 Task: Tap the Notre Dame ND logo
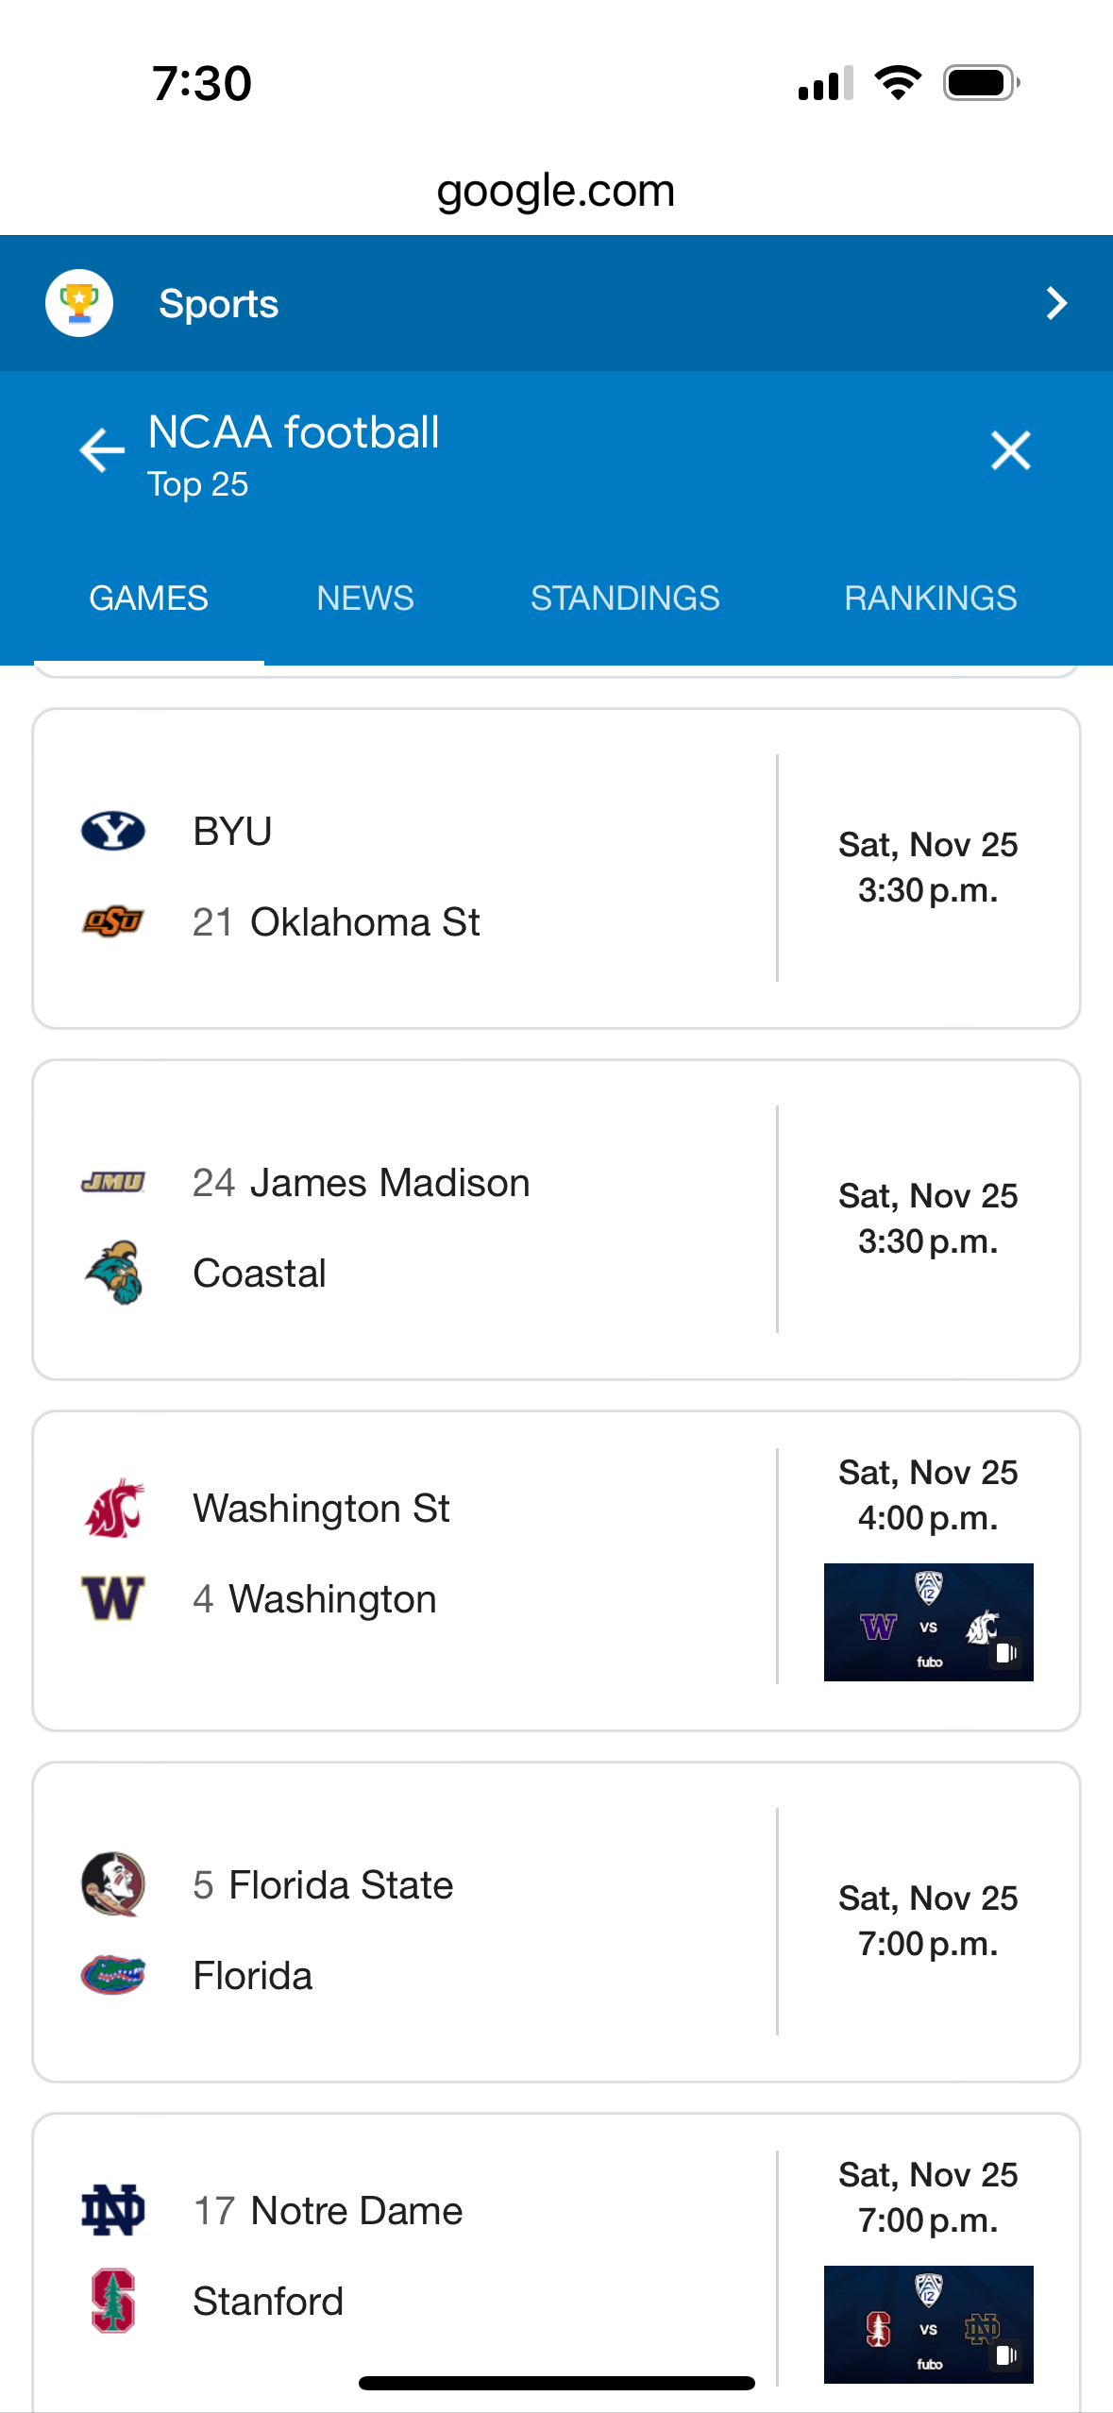pos(113,2210)
